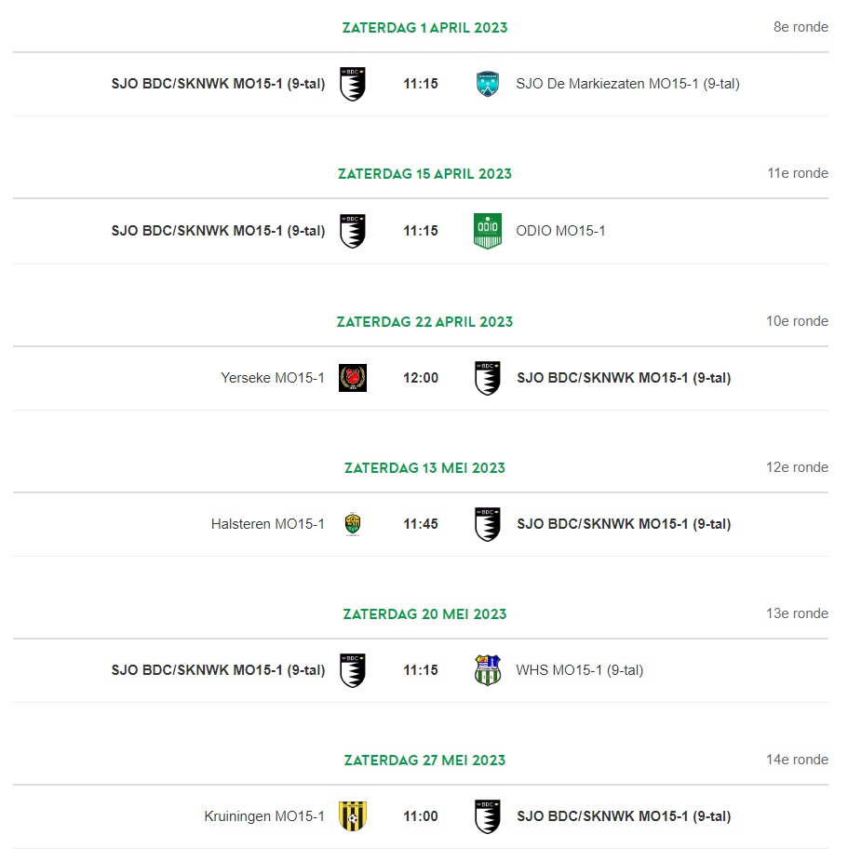848x862 pixels.
Task: Click the 8e ronde label
Action: (801, 27)
